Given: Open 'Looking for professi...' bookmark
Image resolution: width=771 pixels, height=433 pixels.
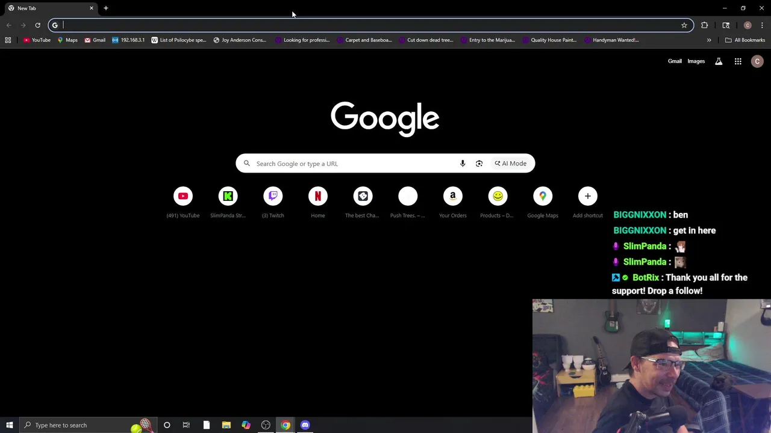Looking at the screenshot, I should (302, 40).
